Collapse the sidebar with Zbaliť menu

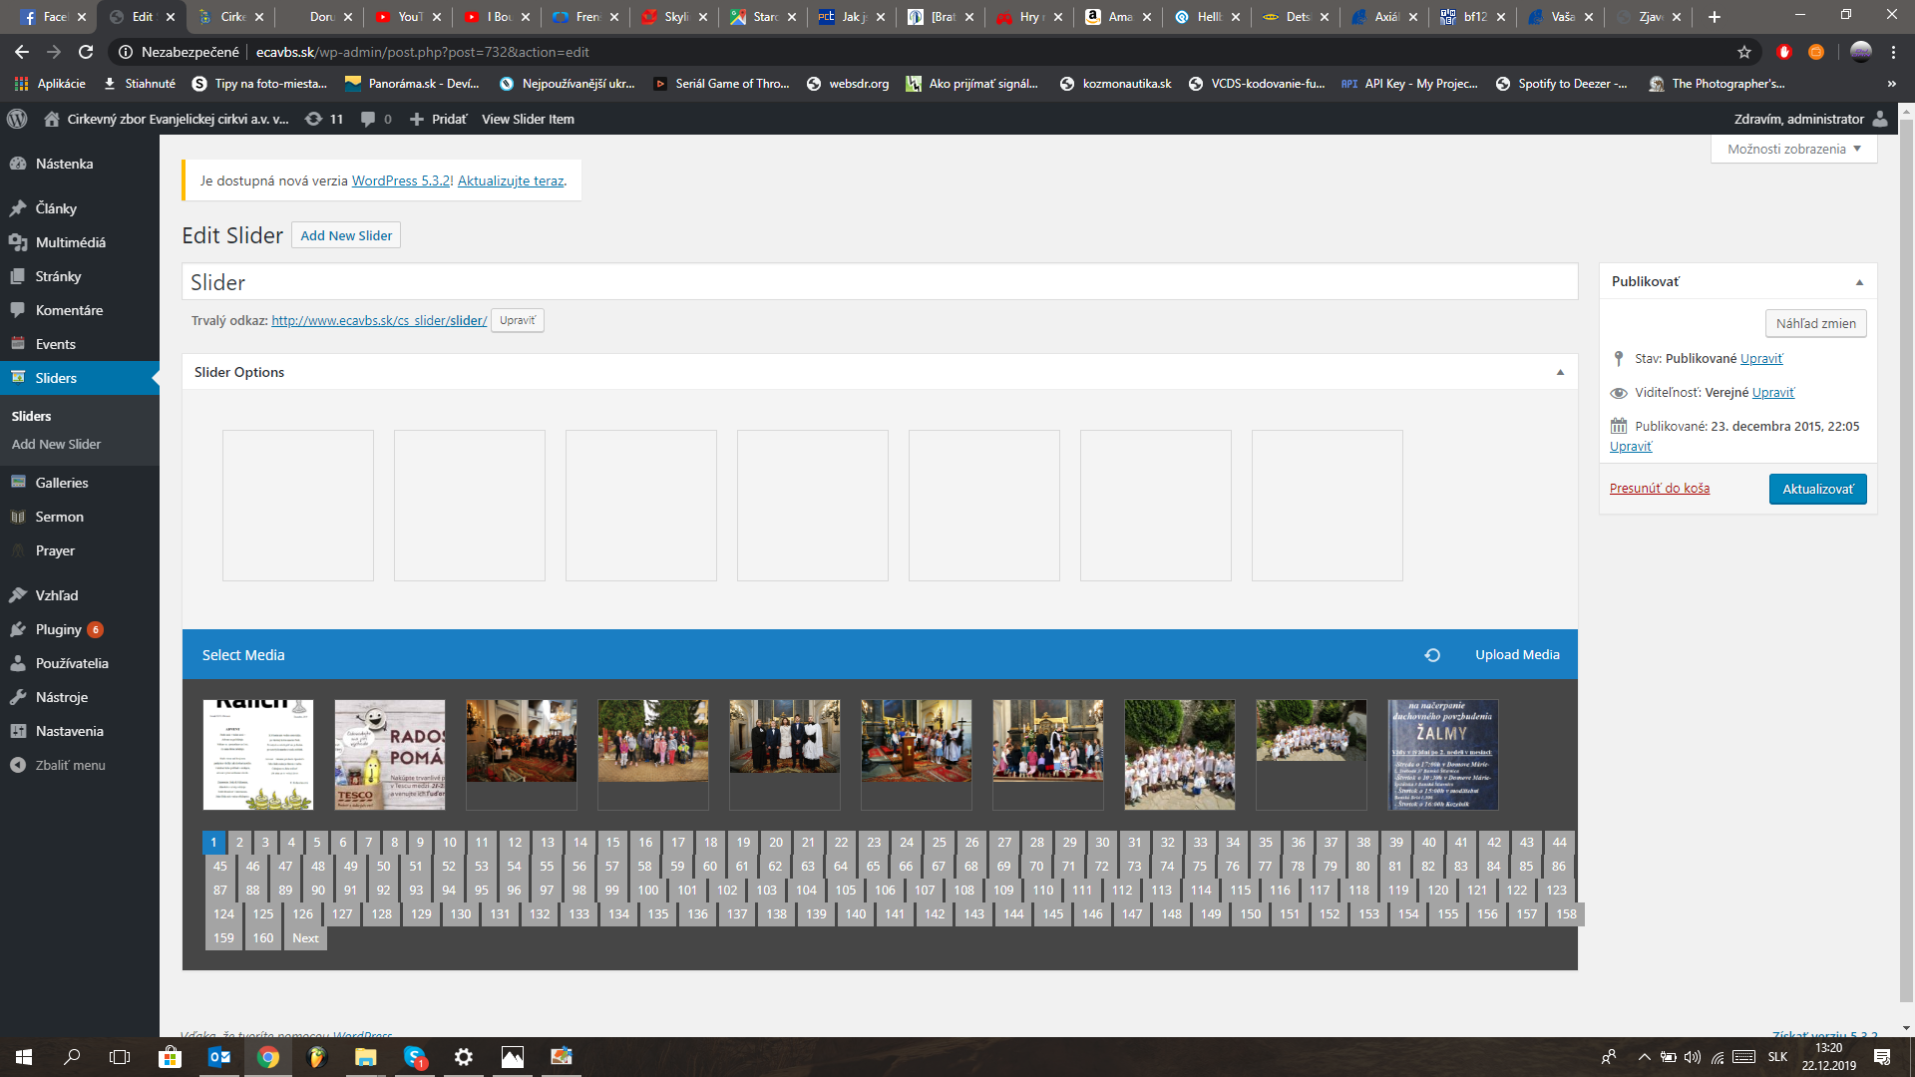70,765
